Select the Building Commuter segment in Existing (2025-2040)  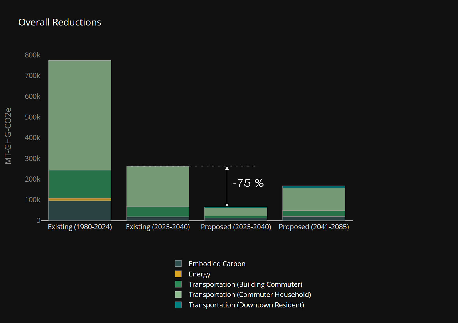[158, 212]
